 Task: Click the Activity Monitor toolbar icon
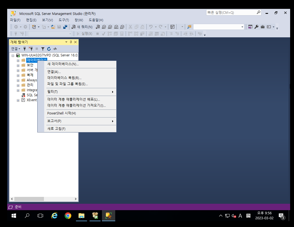pyautogui.click(x=172, y=27)
